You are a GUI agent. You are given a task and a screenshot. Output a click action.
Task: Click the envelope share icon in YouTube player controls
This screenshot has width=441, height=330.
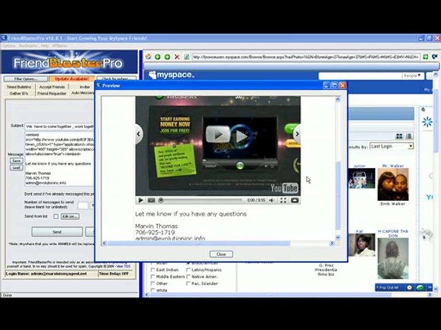(x=151, y=200)
